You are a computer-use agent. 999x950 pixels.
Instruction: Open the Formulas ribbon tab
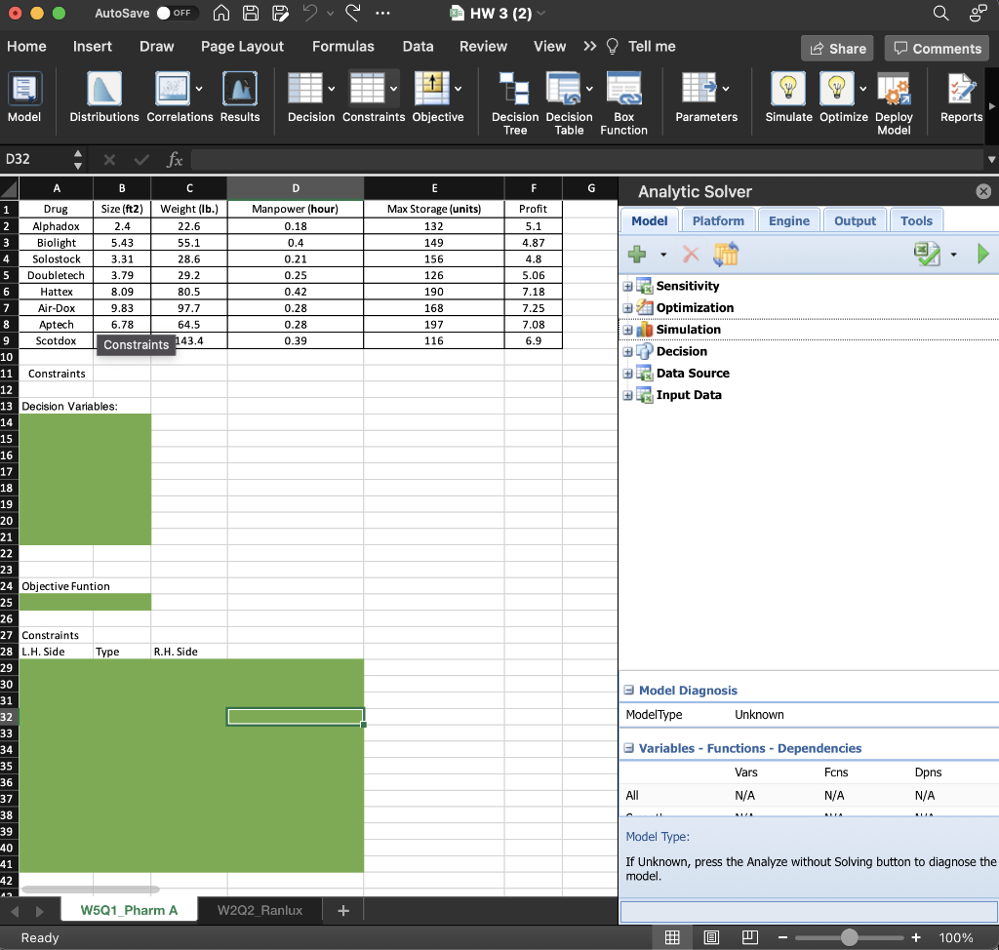click(342, 47)
